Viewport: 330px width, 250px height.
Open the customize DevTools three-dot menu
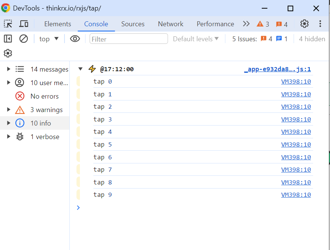click(320, 24)
